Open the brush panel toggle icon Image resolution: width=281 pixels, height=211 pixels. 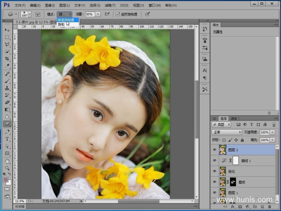[x=38, y=14]
